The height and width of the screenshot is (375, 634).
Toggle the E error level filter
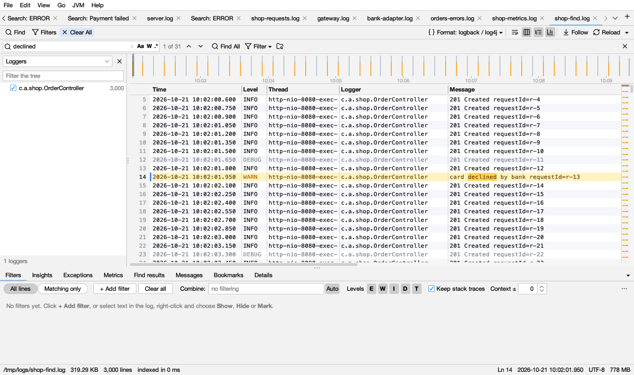coord(371,288)
